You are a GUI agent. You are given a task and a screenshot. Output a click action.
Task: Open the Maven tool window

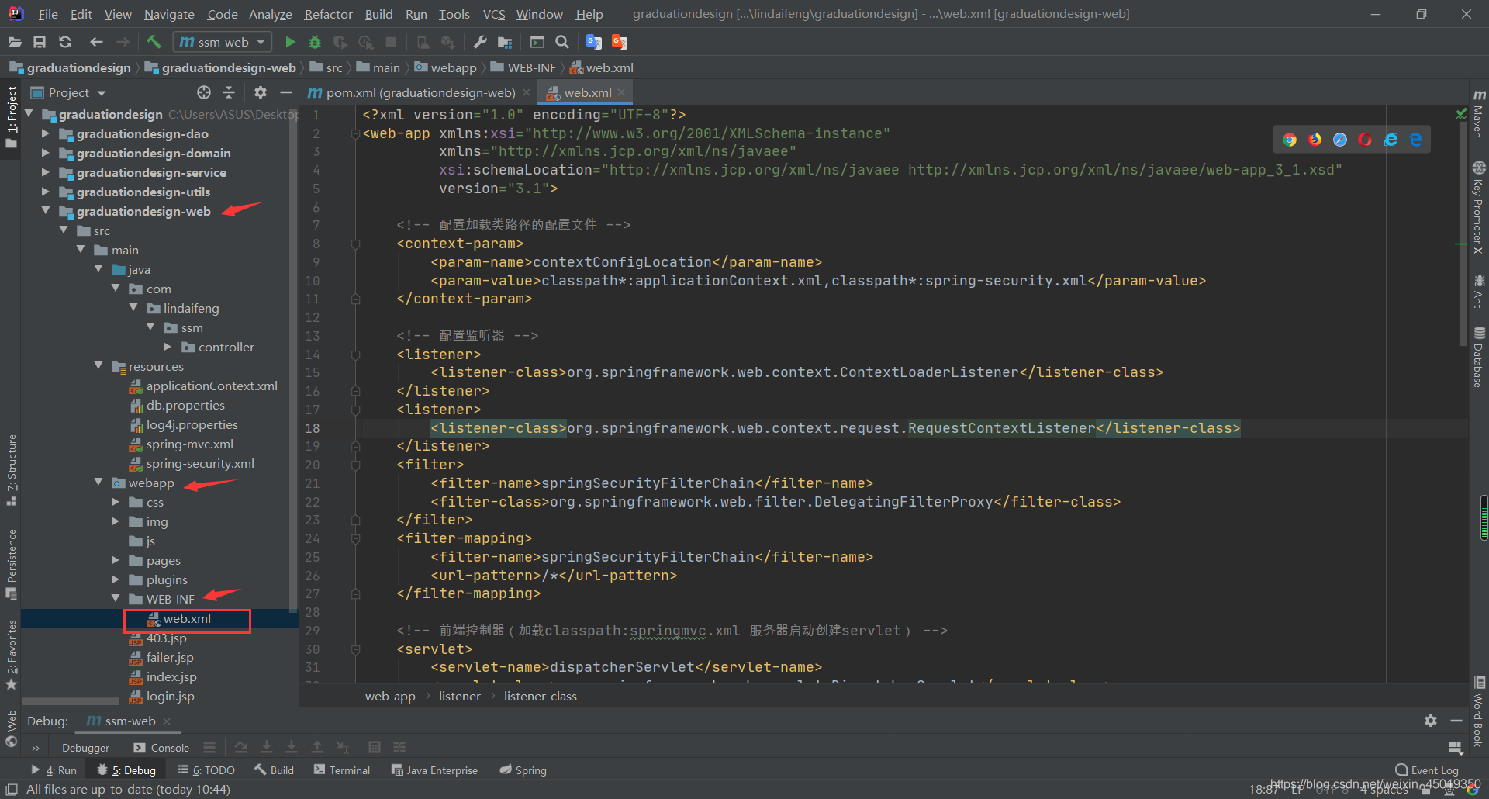click(1479, 114)
